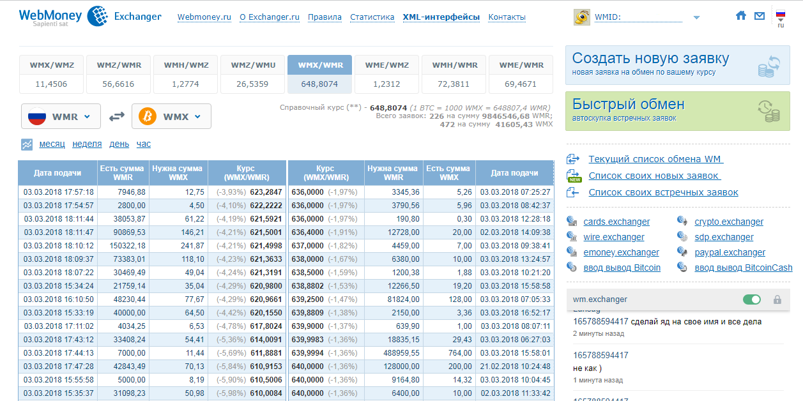803x401 pixels.
Task: Show chart for месяц
Action: click(x=52, y=144)
